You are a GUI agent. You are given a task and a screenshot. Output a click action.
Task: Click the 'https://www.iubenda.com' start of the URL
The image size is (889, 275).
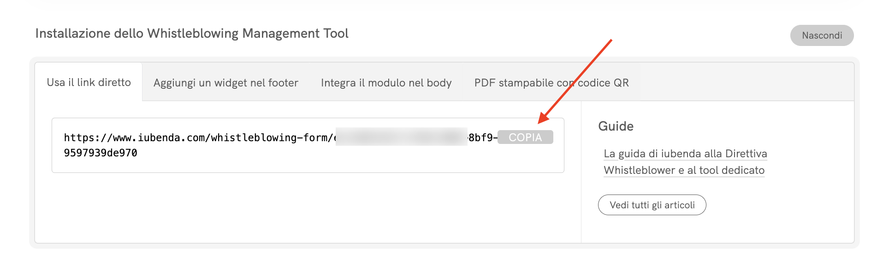[x=122, y=137]
